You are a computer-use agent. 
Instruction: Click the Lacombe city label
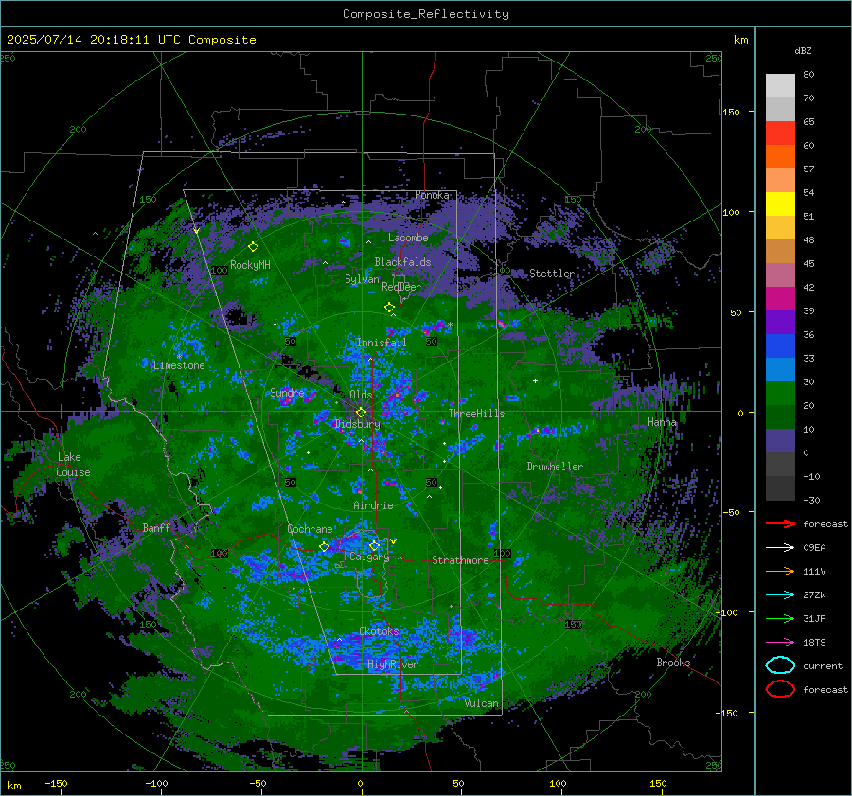408,238
